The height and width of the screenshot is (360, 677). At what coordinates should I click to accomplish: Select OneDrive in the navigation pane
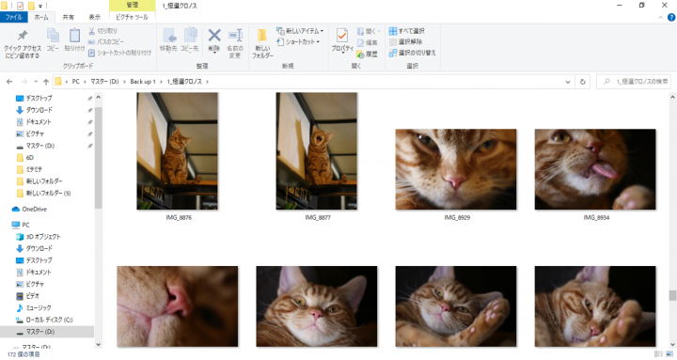[34, 210]
